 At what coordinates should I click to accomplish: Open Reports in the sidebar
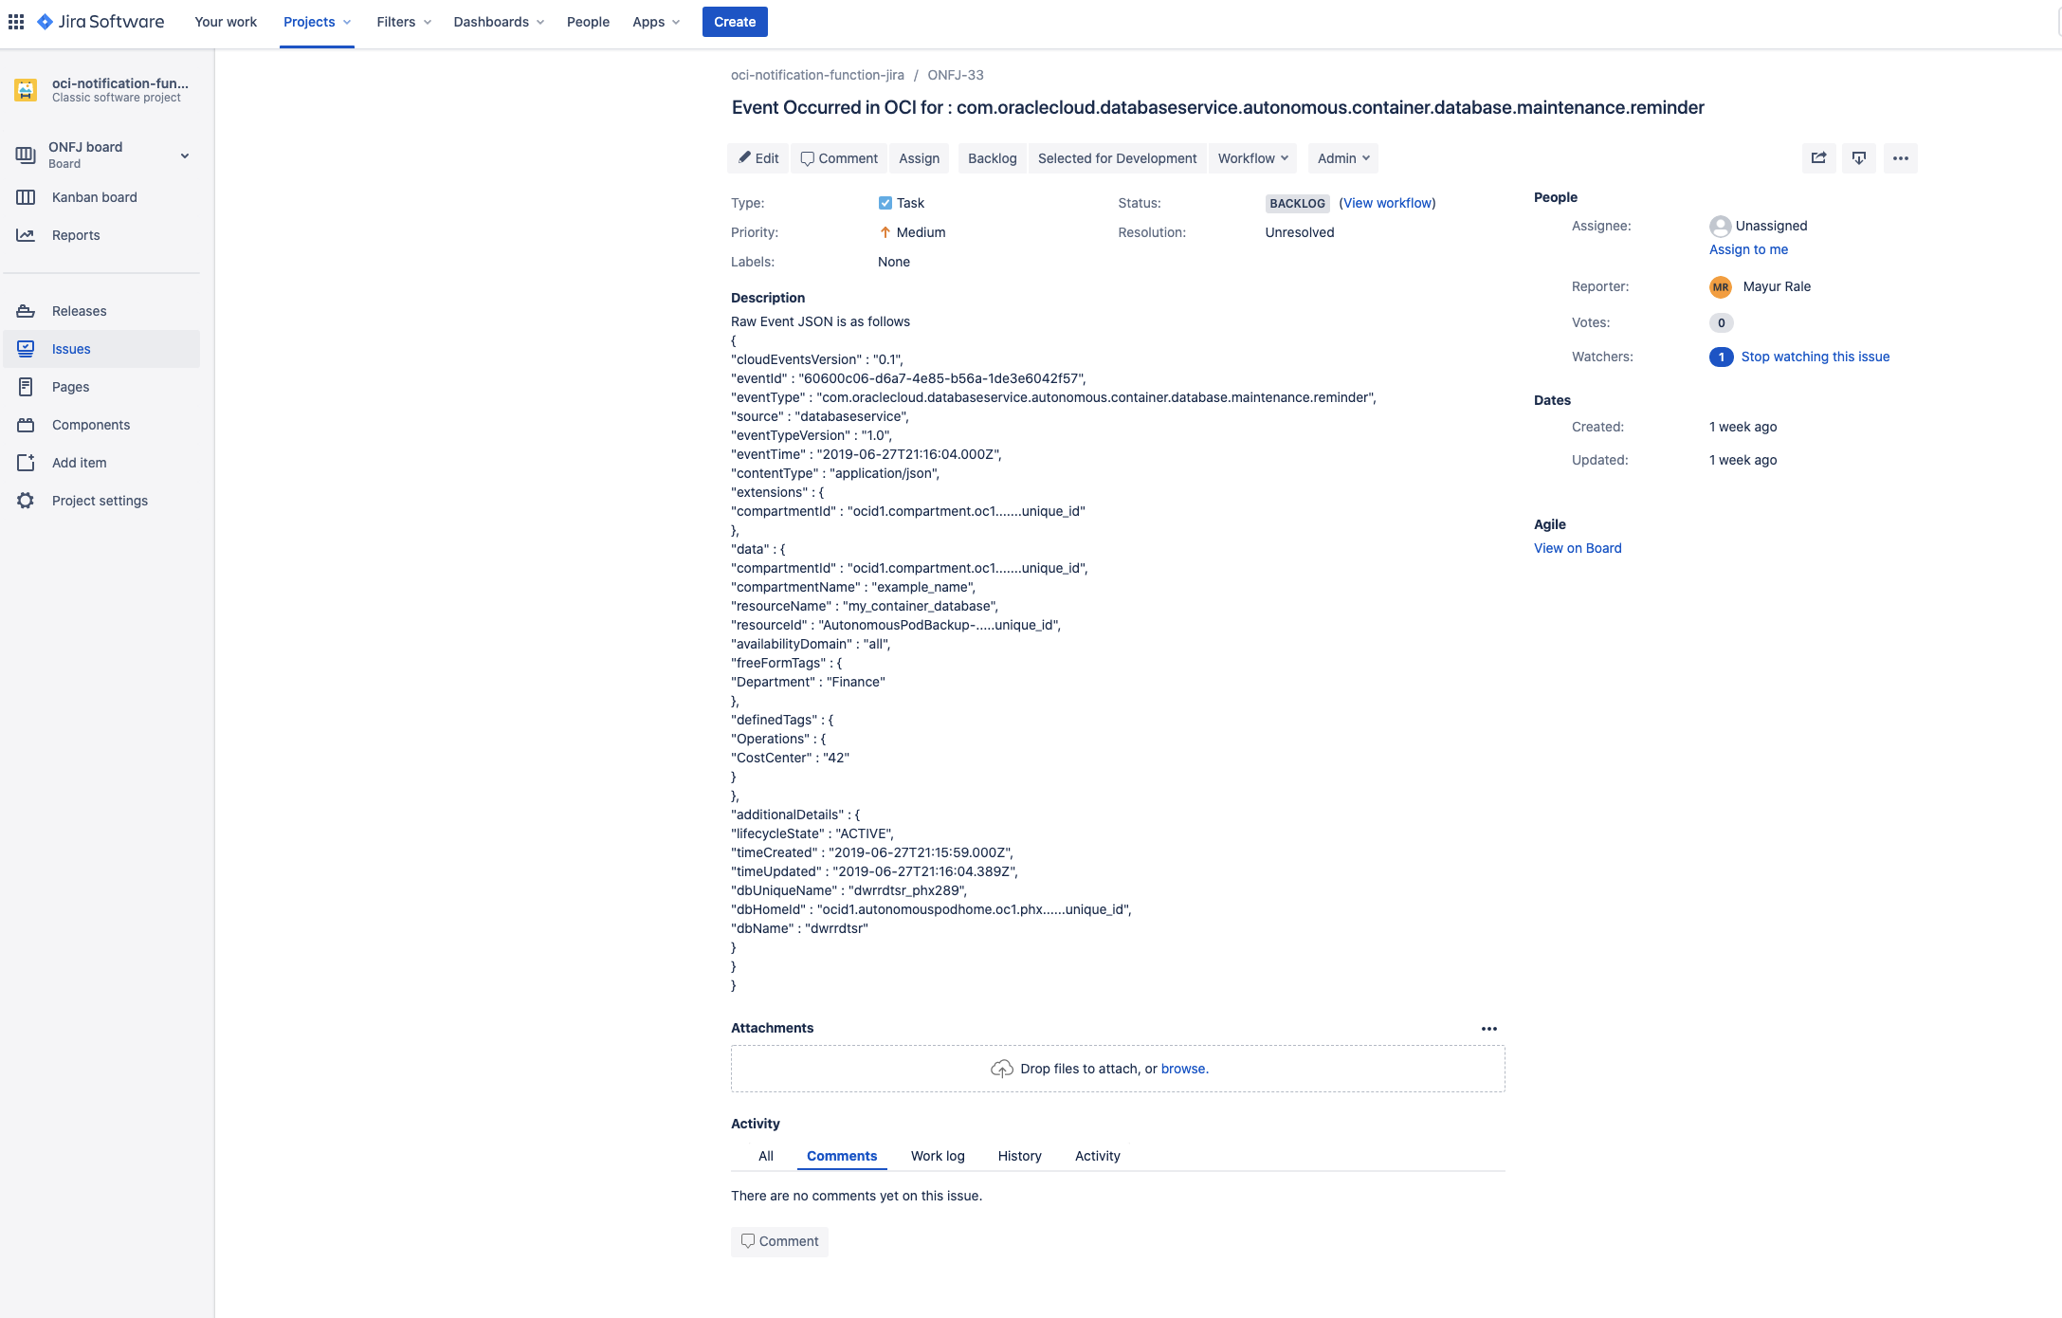click(75, 235)
